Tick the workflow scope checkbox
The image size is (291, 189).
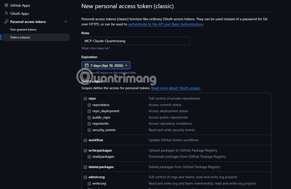[x=85, y=140]
